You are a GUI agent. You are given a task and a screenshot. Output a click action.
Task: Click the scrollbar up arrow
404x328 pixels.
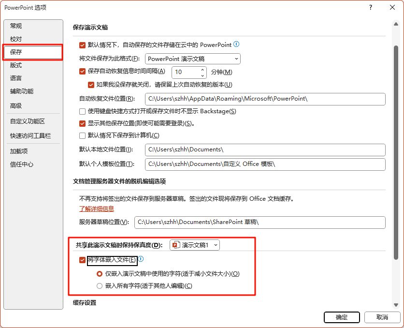tap(396, 24)
